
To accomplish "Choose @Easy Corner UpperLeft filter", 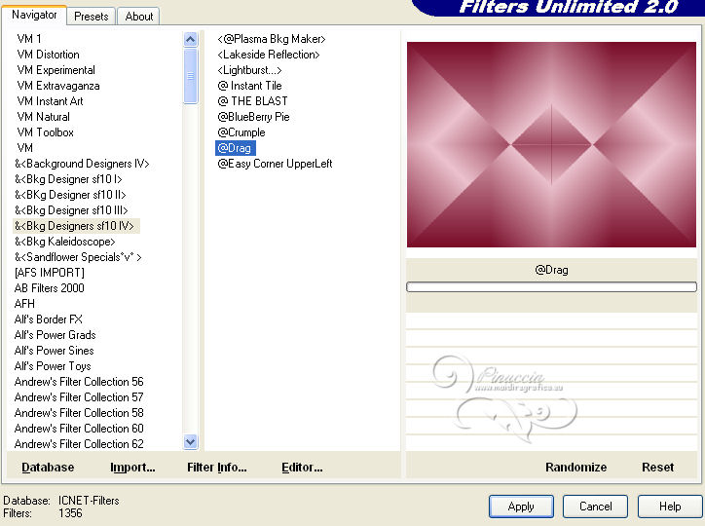I will click(x=275, y=164).
